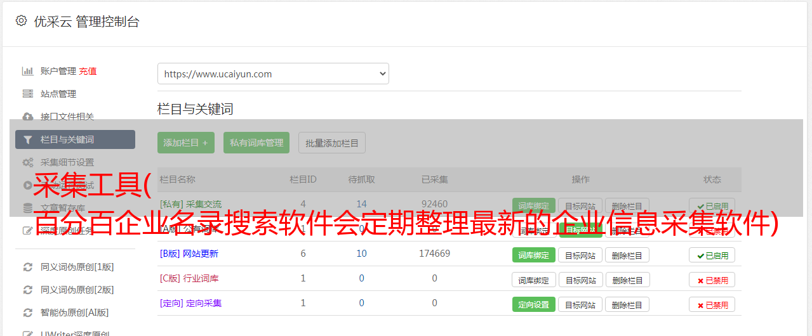Click the 栏目与关键词 page heading
Viewport: 812px width, 336px height.
(196, 109)
